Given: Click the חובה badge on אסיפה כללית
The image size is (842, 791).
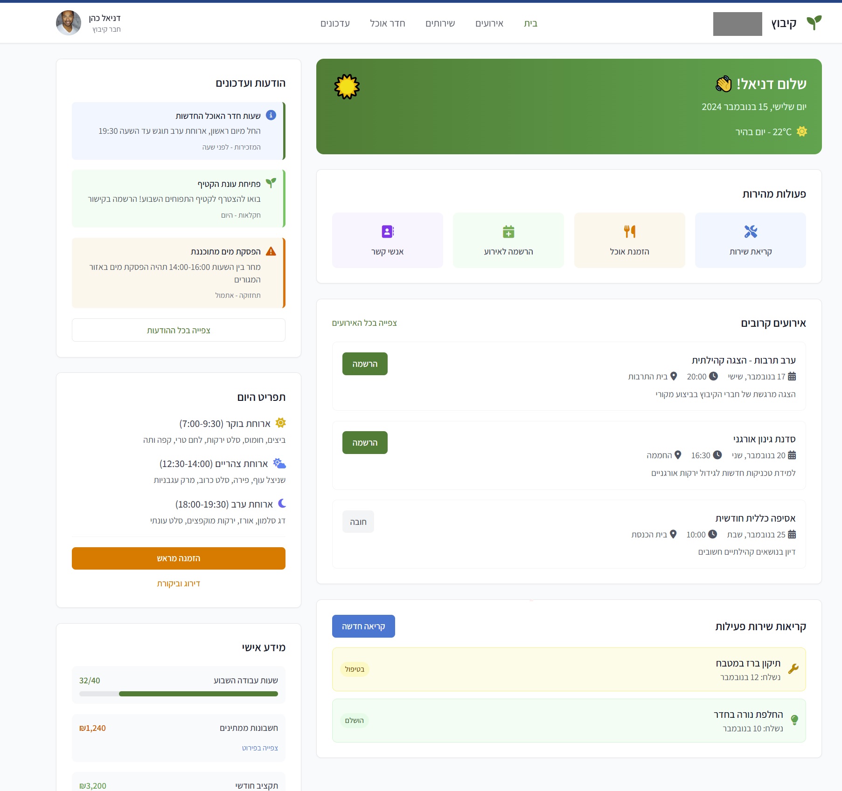Looking at the screenshot, I should [358, 522].
